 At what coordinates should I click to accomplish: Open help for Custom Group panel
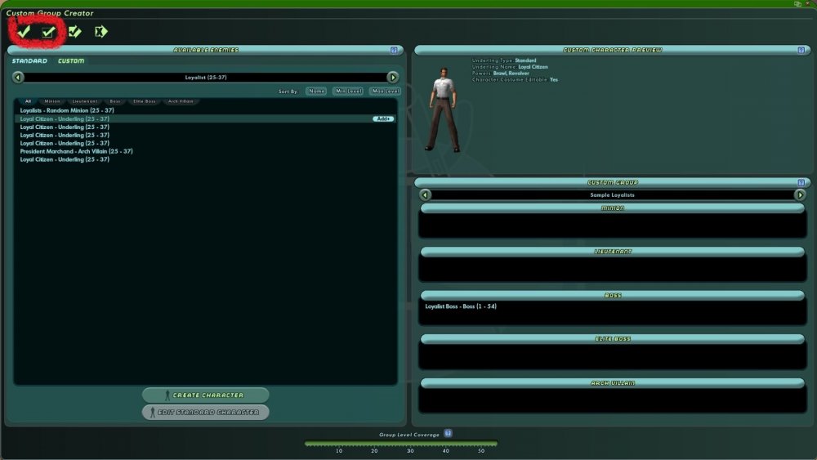801,182
